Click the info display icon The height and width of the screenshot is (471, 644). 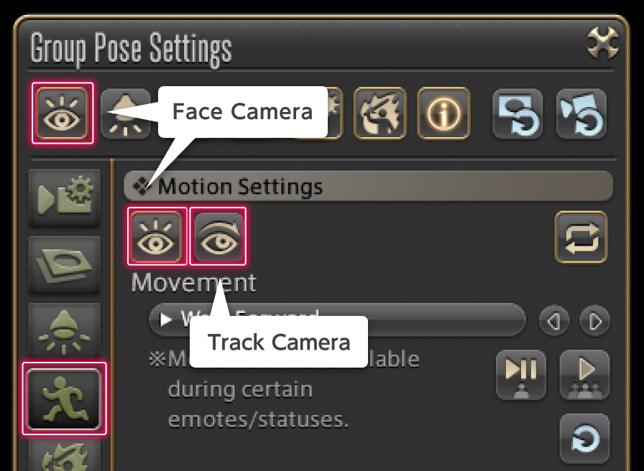coord(443,113)
